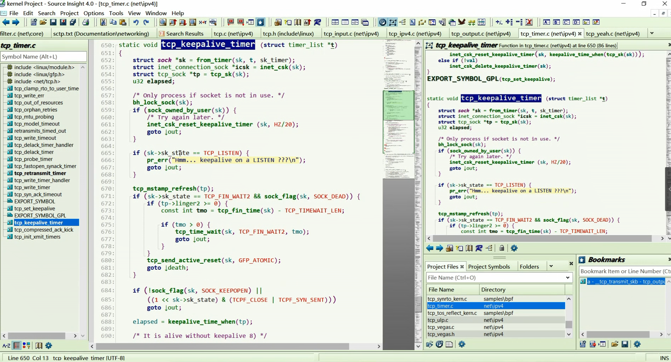The height and width of the screenshot is (362, 671).
Task: Select tcp_init_xmit_timers in symbol list
Action: 37,237
